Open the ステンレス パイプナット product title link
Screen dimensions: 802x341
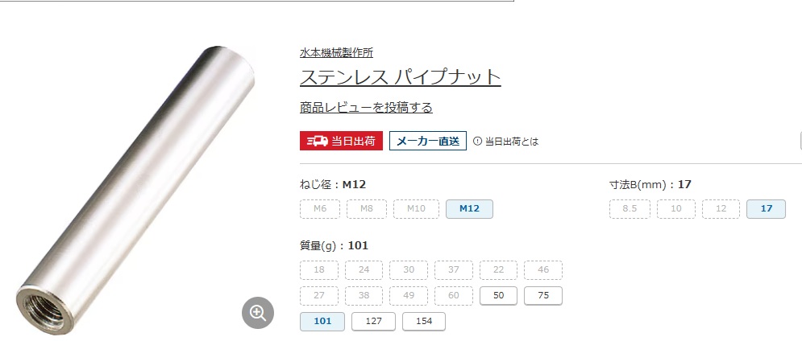coord(401,77)
